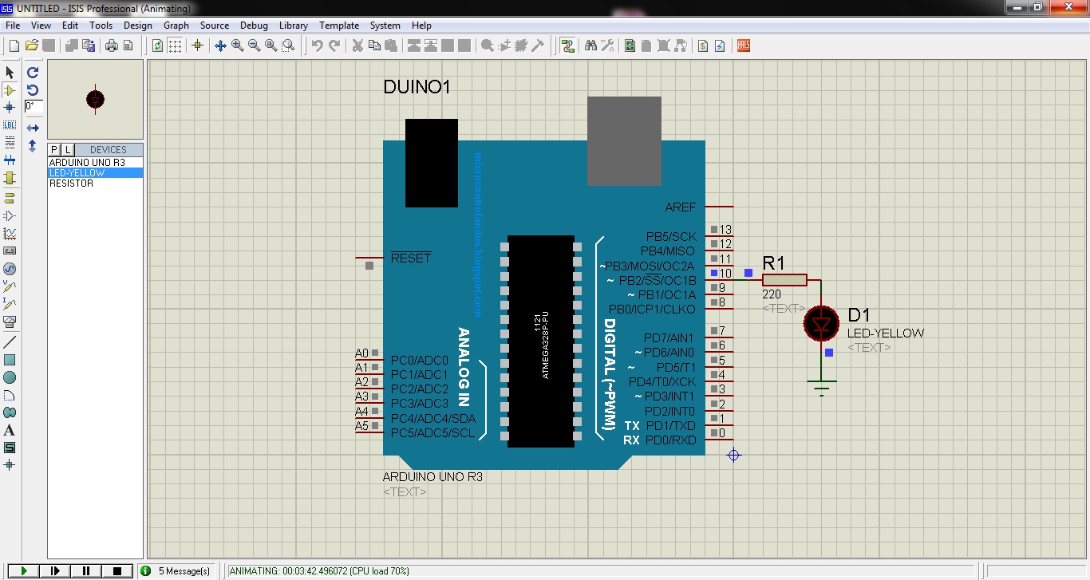
Task: Transfer the netlist to ARES
Action: click(x=742, y=45)
